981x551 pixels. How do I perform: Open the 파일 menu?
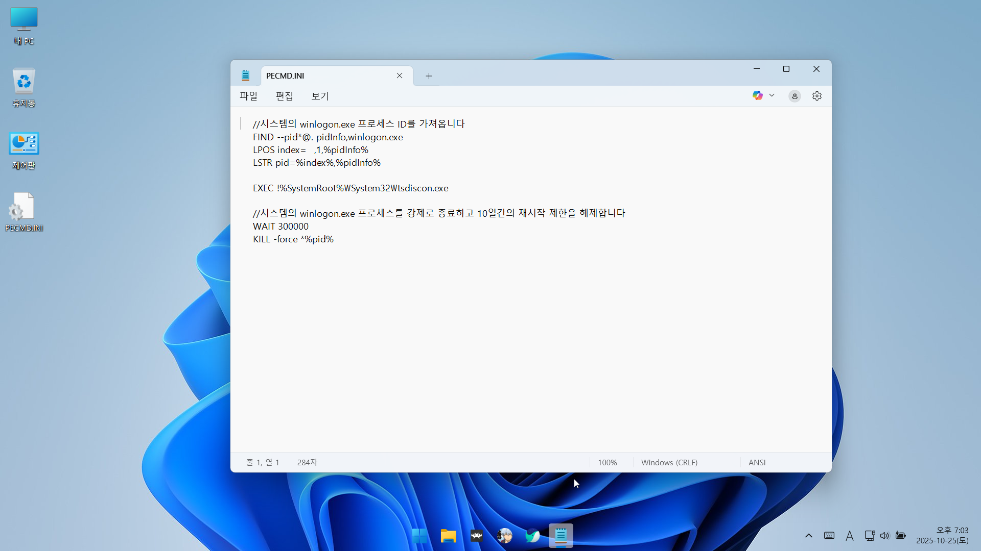[248, 96]
